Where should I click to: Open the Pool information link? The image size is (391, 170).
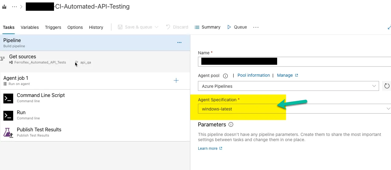254,75
